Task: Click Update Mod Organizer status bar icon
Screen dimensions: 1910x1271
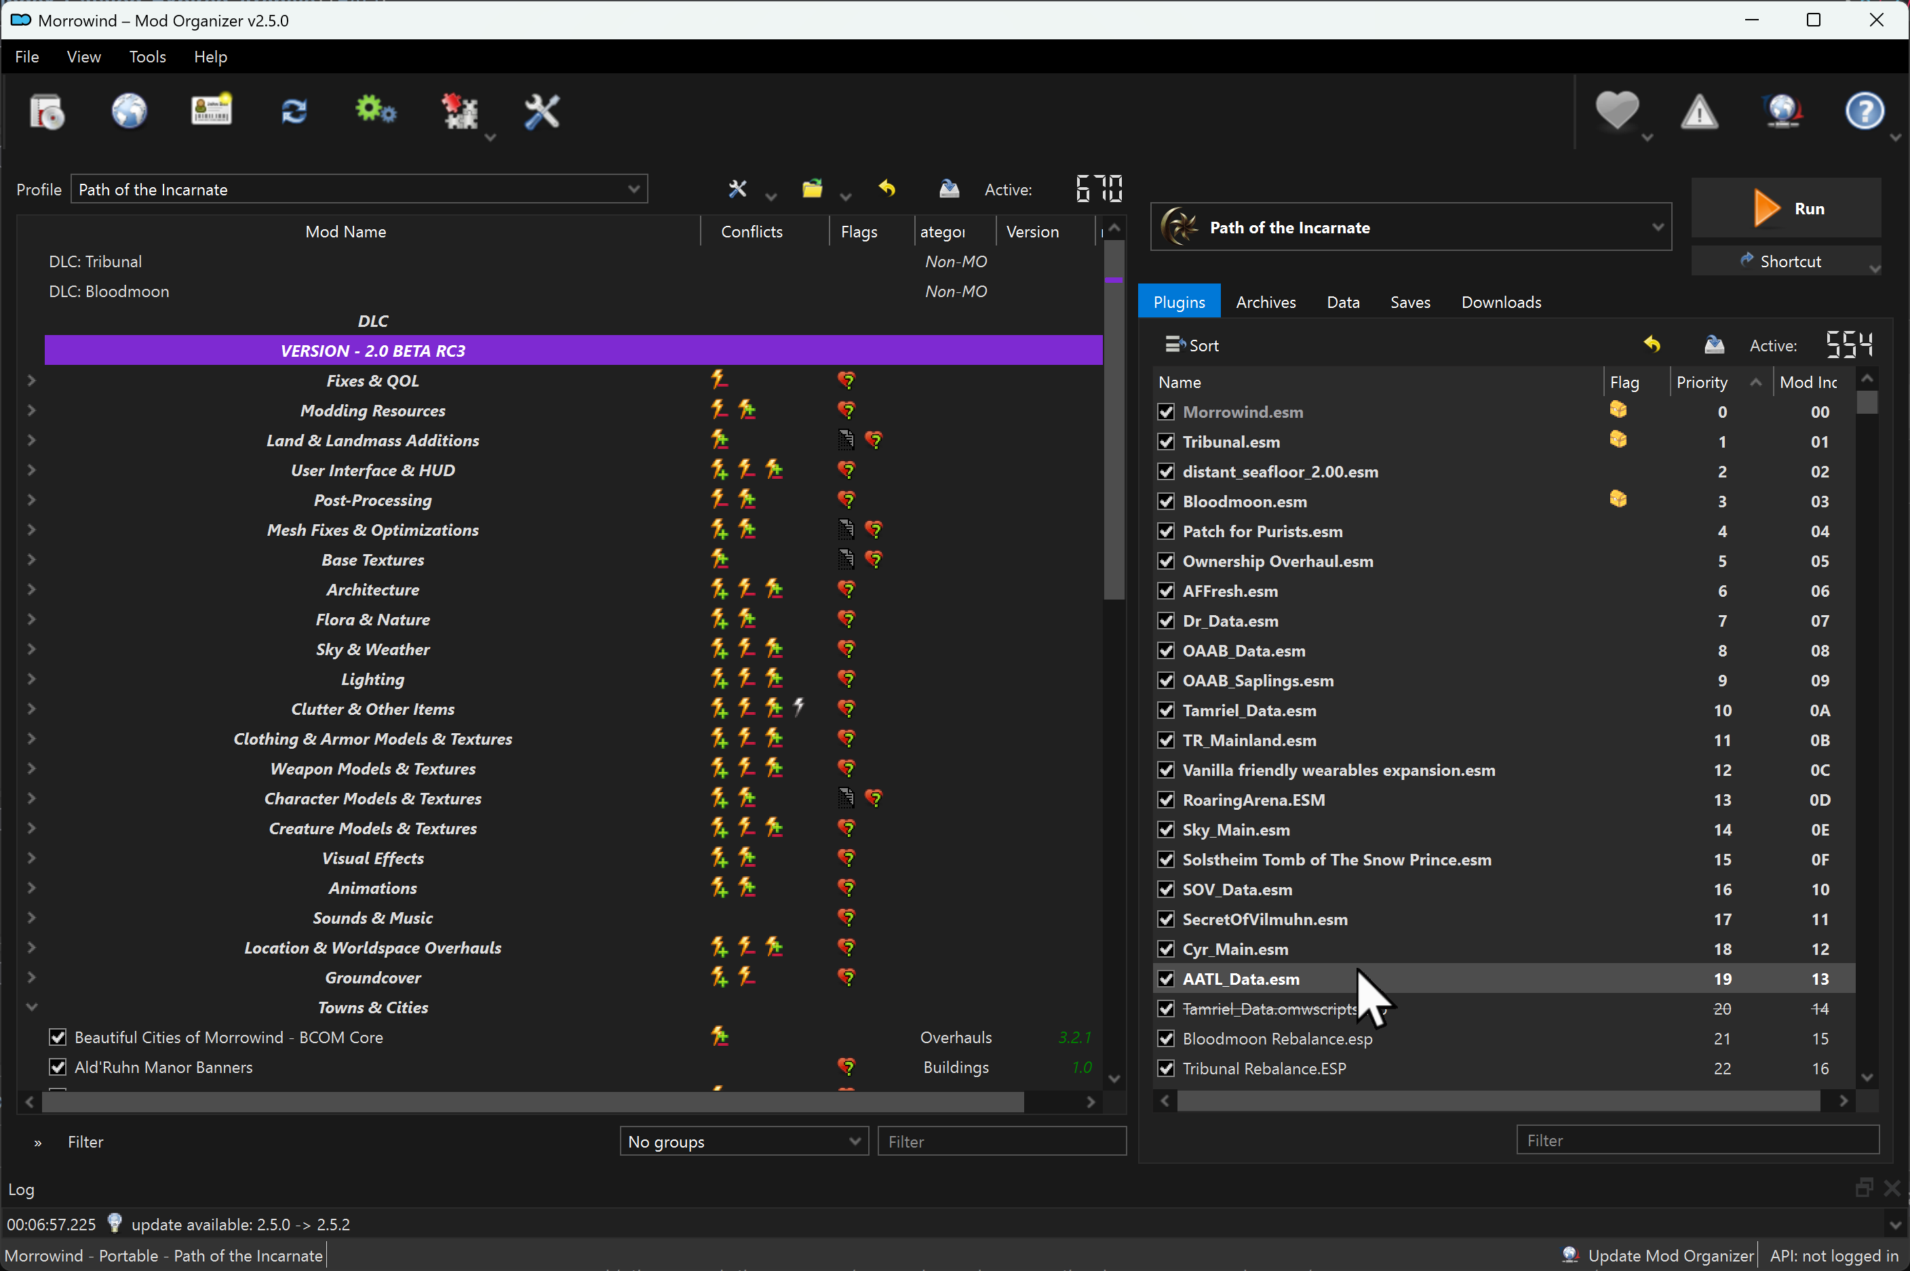Action: pyautogui.click(x=1570, y=1255)
